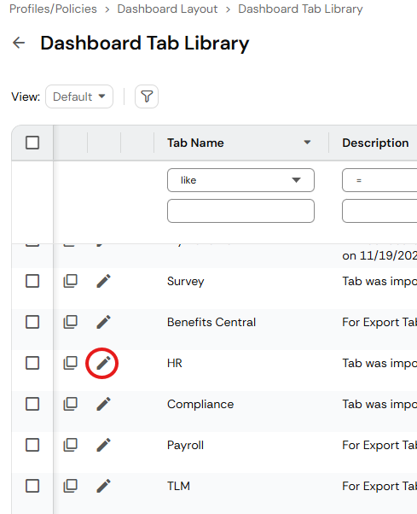Click the Tab Name column header

[195, 143]
